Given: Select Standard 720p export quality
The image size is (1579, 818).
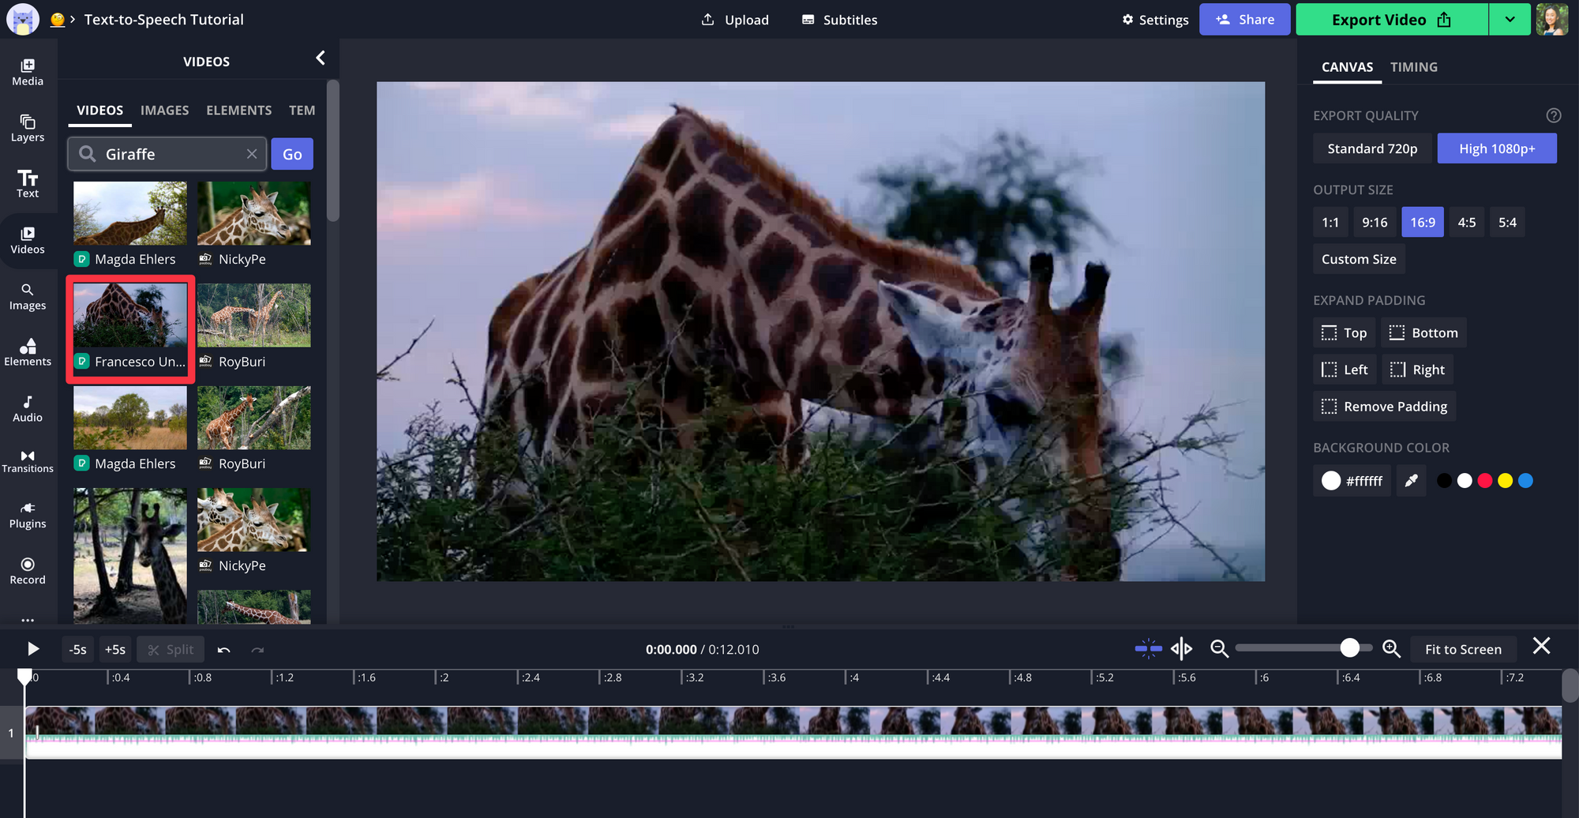Looking at the screenshot, I should 1371,148.
